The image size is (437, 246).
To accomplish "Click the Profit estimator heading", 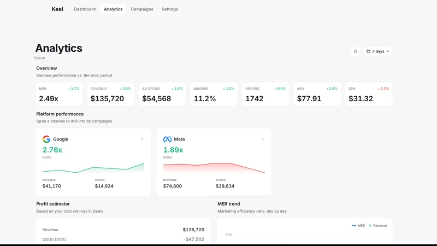I will tap(53, 204).
